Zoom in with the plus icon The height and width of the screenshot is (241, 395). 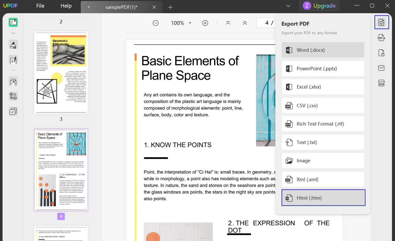(205, 23)
